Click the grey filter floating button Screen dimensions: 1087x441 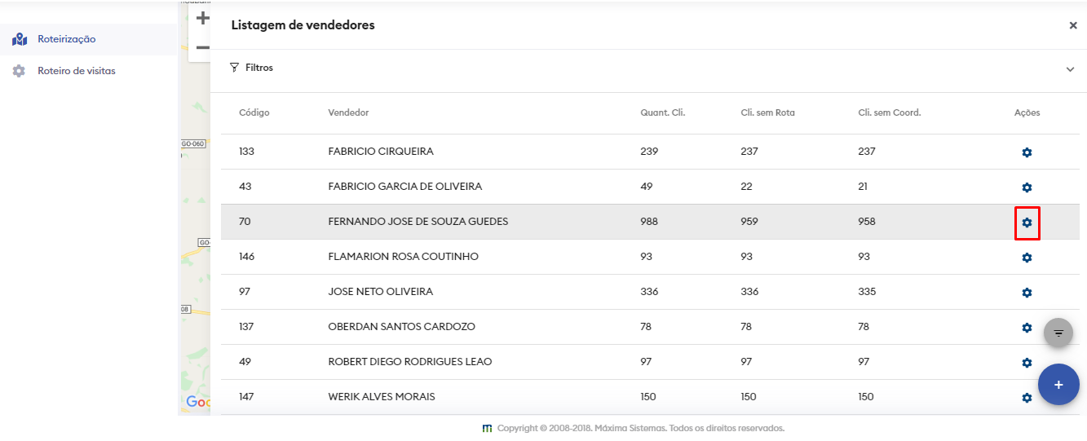(x=1058, y=333)
